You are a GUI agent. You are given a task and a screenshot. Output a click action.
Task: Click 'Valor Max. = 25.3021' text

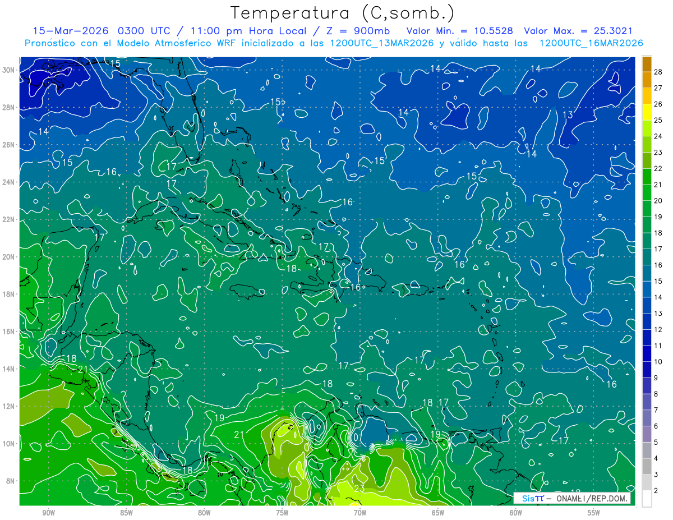coord(578,31)
